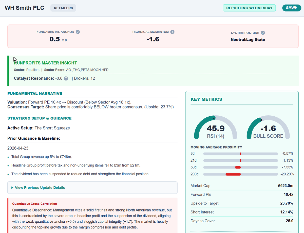Screen dimensions: 304x233
Task: Click the Bull Score gauge
Action: click(268, 127)
